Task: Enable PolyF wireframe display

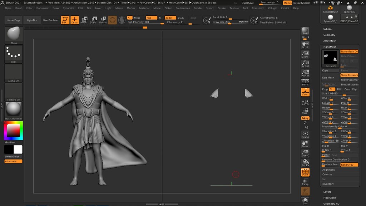Action: (x=305, y=172)
